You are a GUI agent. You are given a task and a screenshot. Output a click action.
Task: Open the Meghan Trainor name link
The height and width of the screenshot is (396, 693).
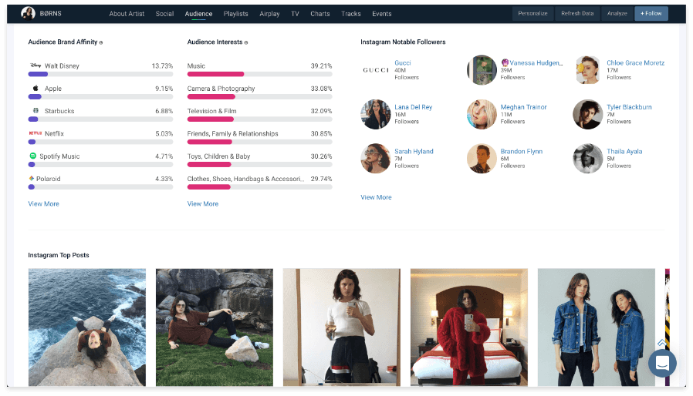click(x=523, y=107)
